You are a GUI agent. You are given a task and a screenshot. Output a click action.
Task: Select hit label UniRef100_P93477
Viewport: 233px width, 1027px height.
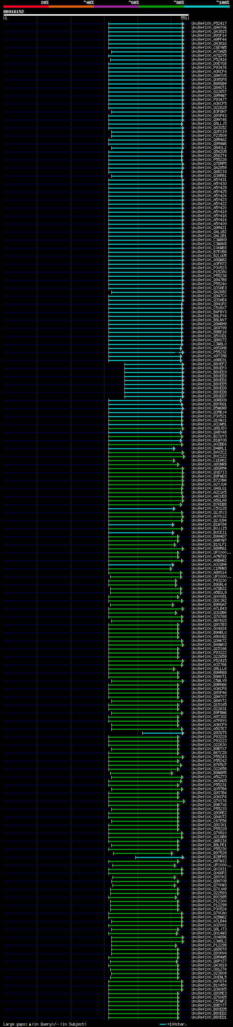209,100
